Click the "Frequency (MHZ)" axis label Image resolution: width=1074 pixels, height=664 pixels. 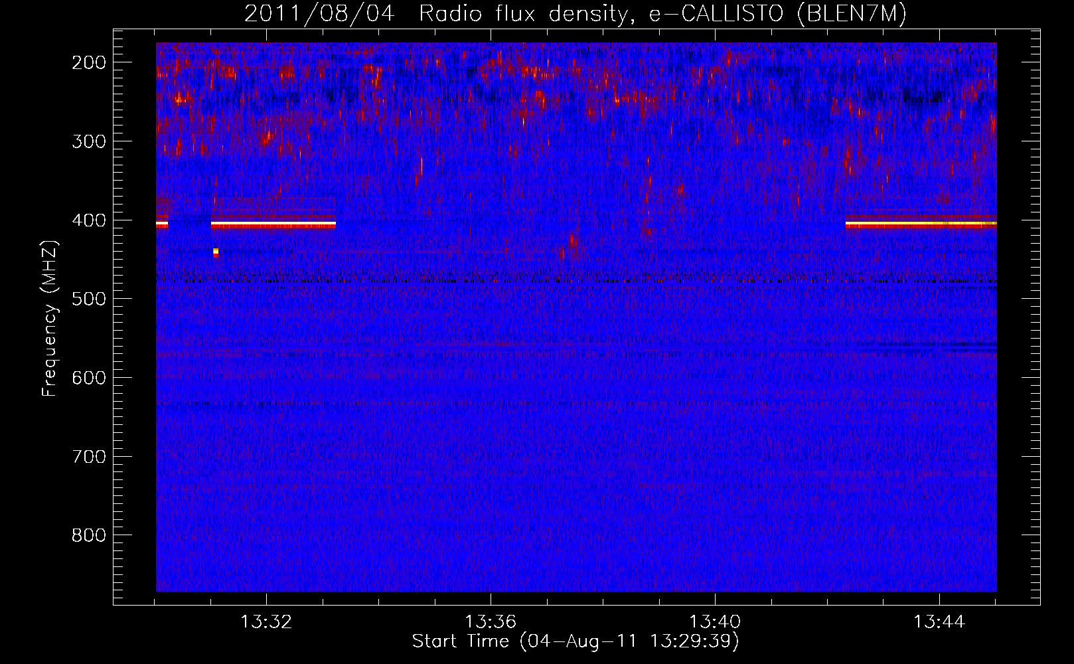coord(50,319)
